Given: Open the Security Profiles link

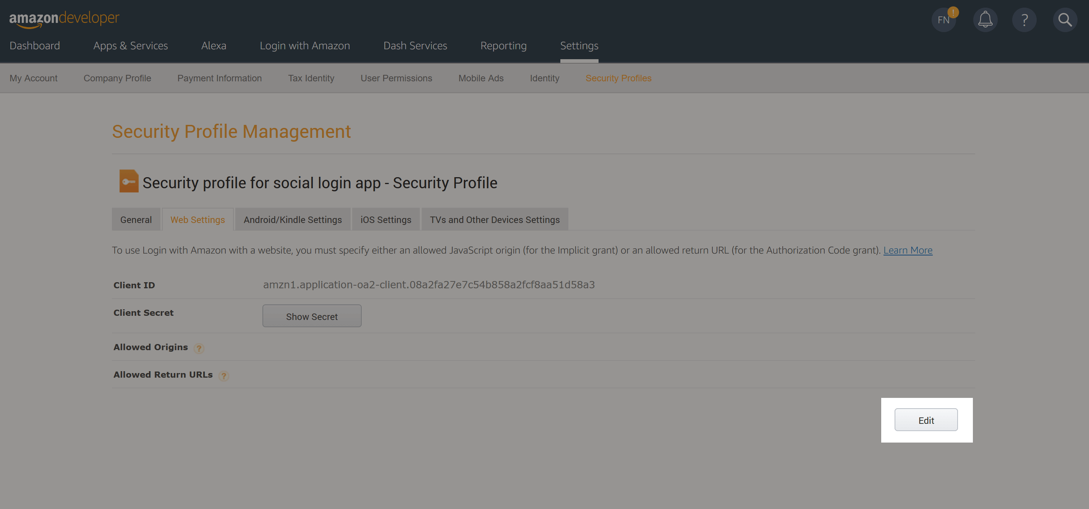Looking at the screenshot, I should [x=618, y=78].
